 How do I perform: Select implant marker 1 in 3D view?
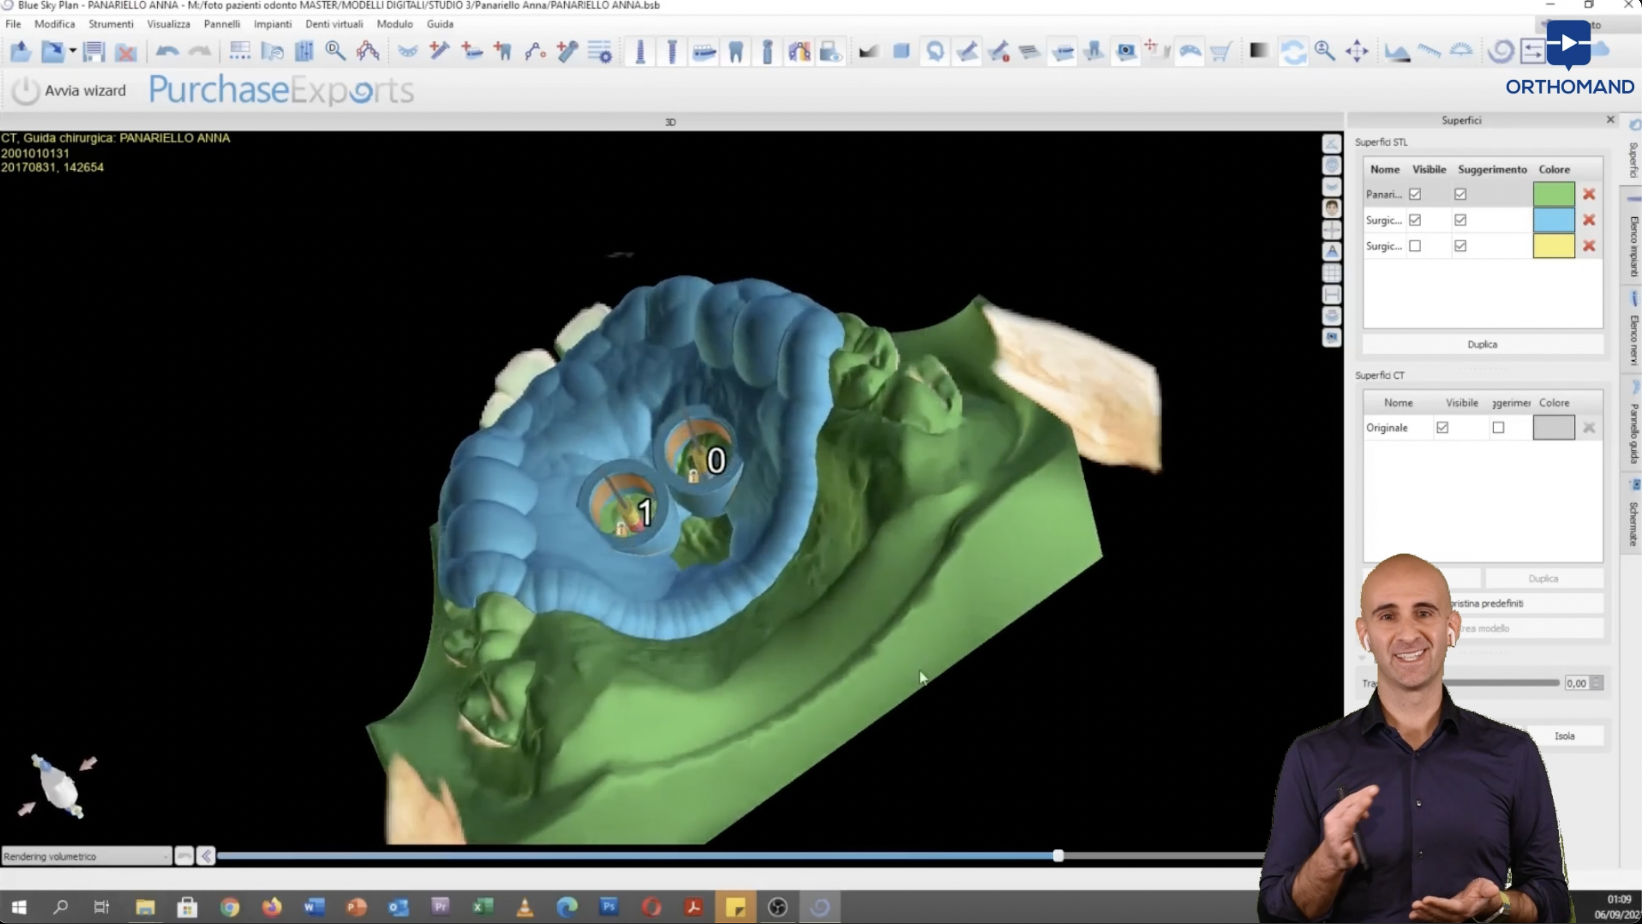[645, 512]
